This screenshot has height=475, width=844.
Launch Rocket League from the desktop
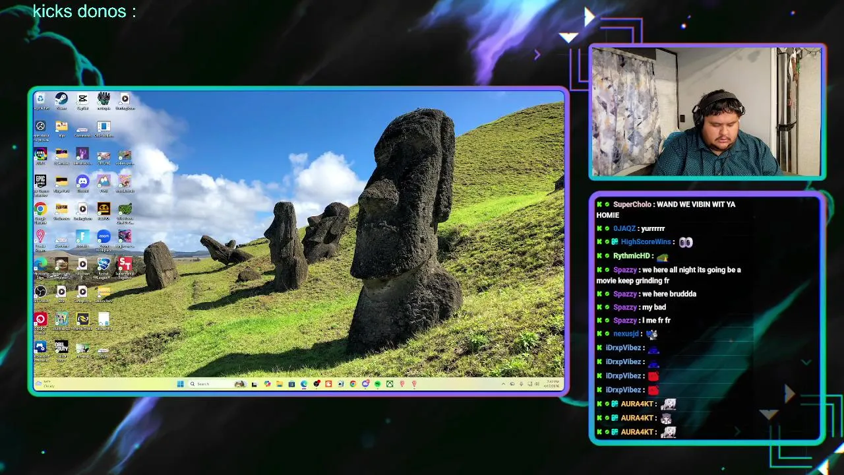(104, 267)
